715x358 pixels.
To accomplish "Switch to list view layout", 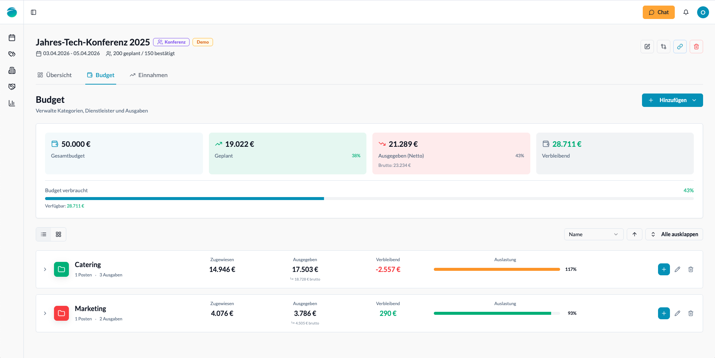I will (44, 234).
